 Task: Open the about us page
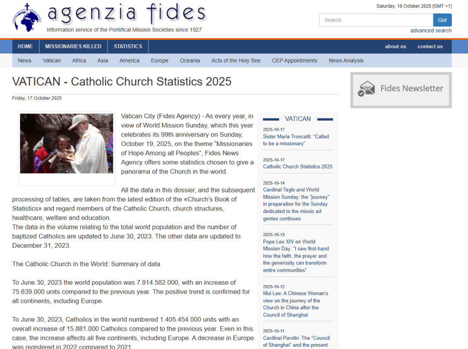pyautogui.click(x=395, y=47)
